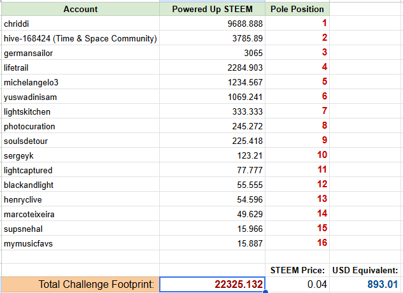Select the sergeyk cell
The width and height of the screenshot is (403, 293).
(80, 155)
